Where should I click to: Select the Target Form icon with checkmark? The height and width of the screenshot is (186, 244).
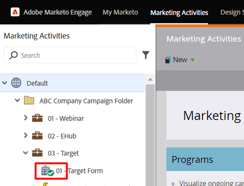[x=48, y=171]
